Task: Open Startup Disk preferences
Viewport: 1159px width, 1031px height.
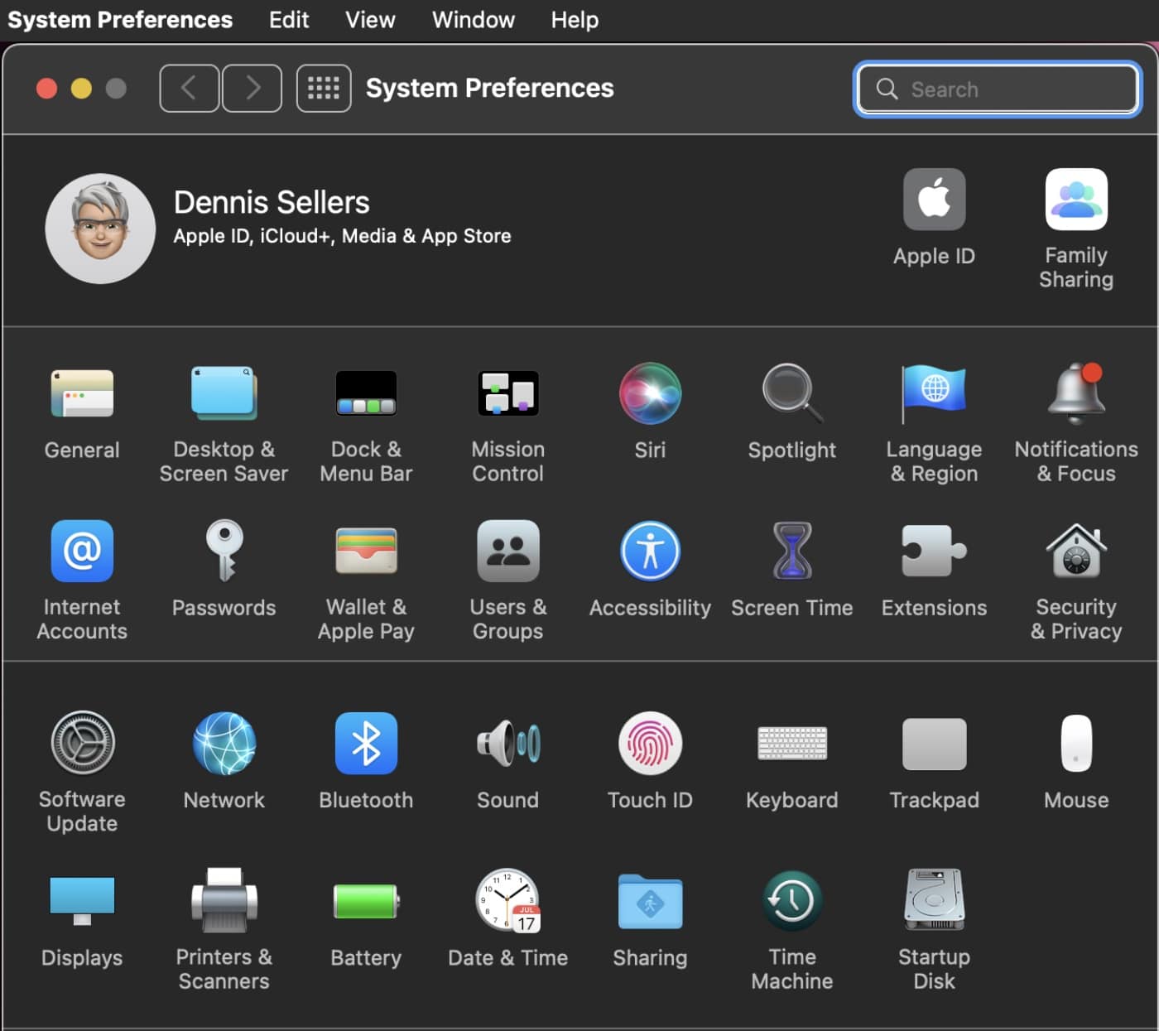Action: pyautogui.click(x=934, y=901)
